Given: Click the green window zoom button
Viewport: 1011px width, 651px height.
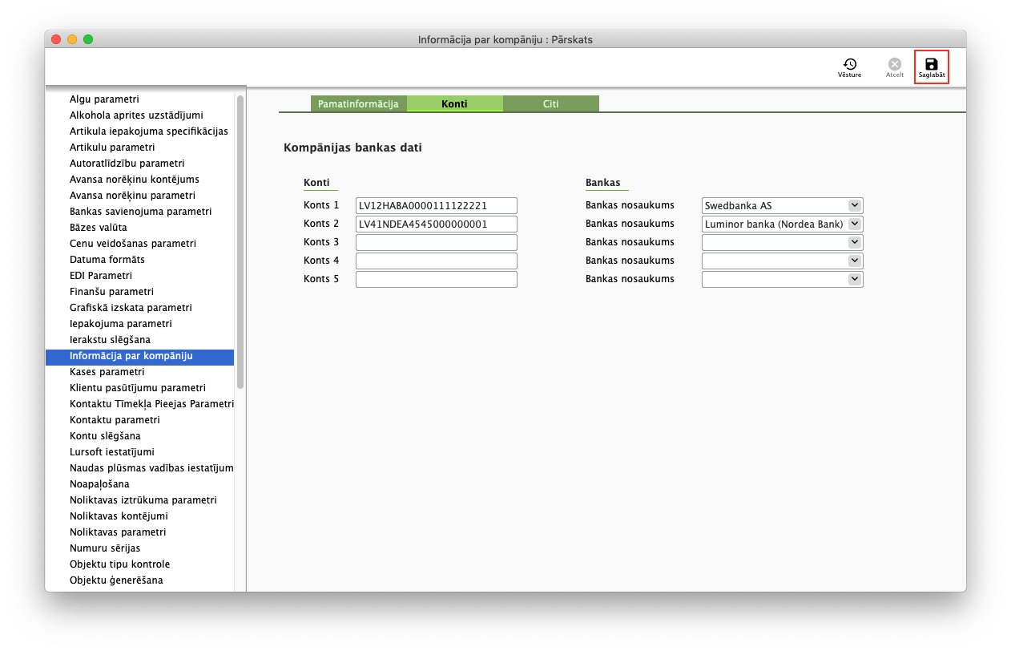Looking at the screenshot, I should 88,39.
